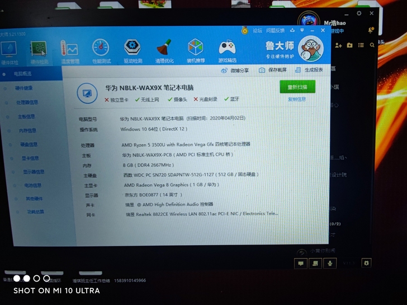
Task: Click the 西数 WDC PC SN720 disk value
Action: pyautogui.click(x=191, y=175)
